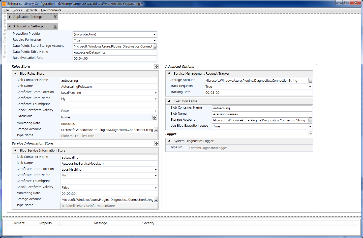This screenshot has height=238, width=363.
Task: Click the Severity column header
Action: pyautogui.click(x=148, y=223)
